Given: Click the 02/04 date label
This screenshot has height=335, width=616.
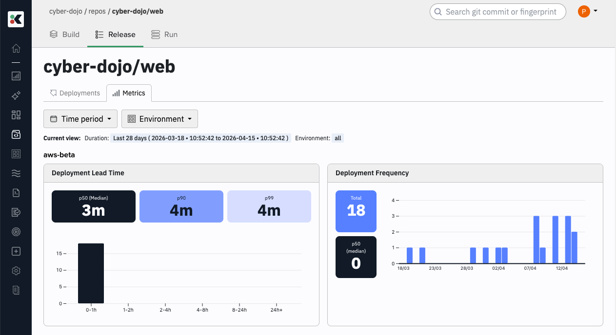Looking at the screenshot, I should click(x=498, y=268).
